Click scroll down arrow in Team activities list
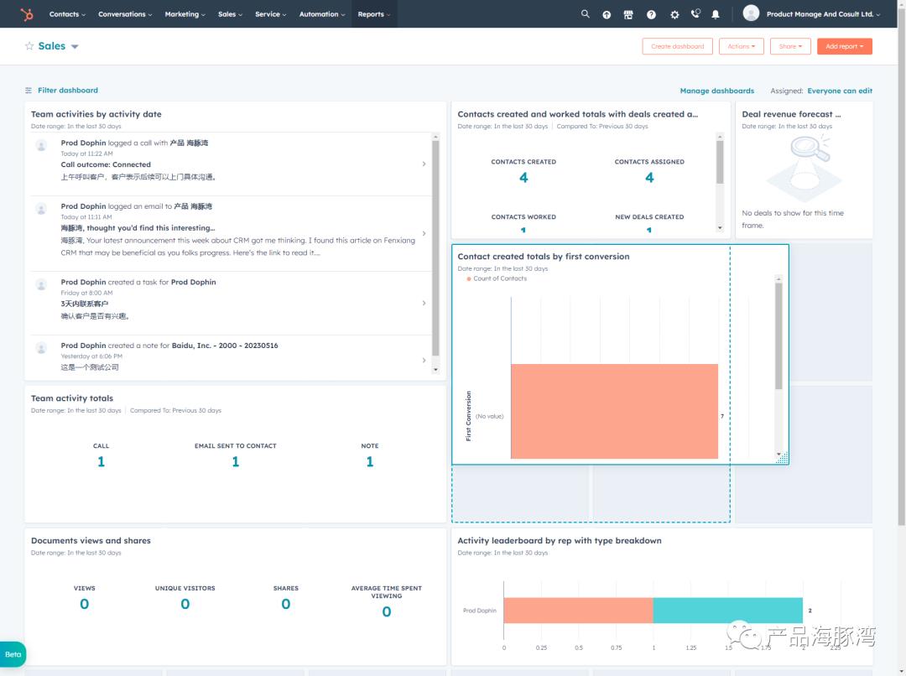The image size is (906, 676). (435, 369)
